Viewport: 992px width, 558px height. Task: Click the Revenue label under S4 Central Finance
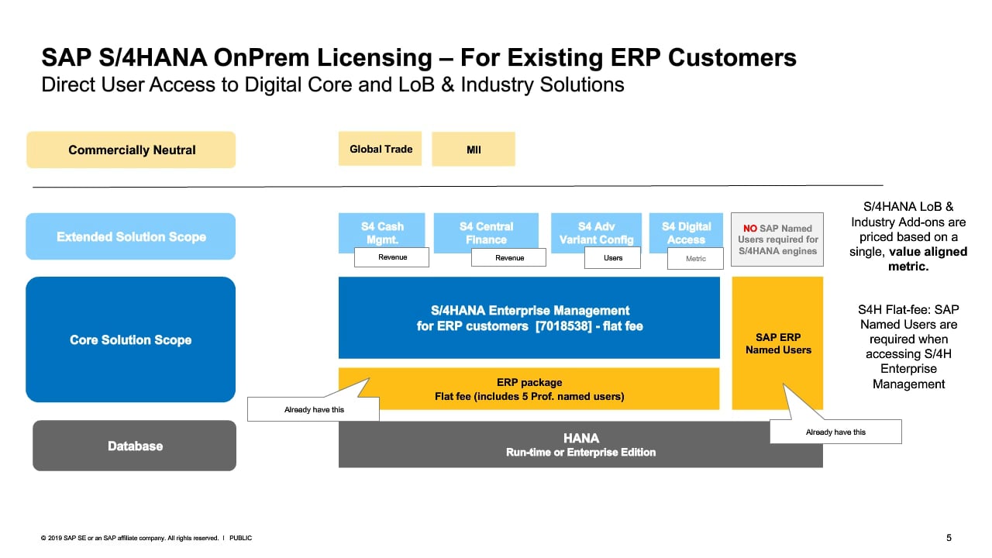click(508, 257)
